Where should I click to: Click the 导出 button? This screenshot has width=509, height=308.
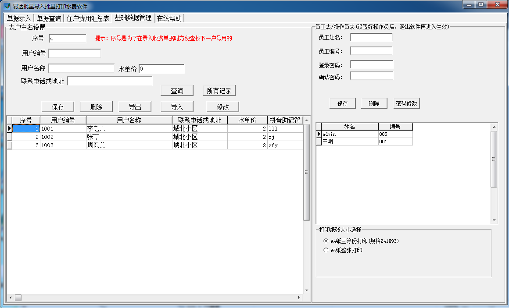pos(135,106)
